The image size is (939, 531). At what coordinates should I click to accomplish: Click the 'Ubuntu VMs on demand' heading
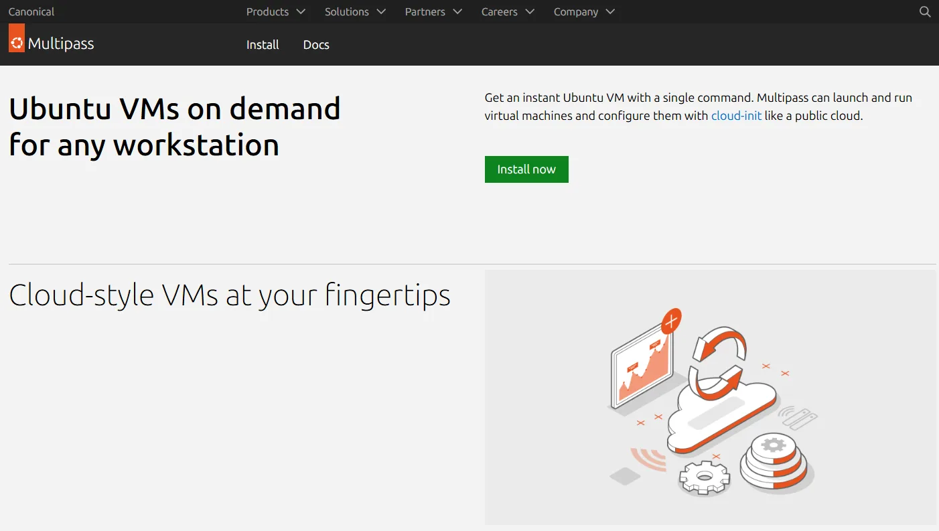tap(175, 127)
